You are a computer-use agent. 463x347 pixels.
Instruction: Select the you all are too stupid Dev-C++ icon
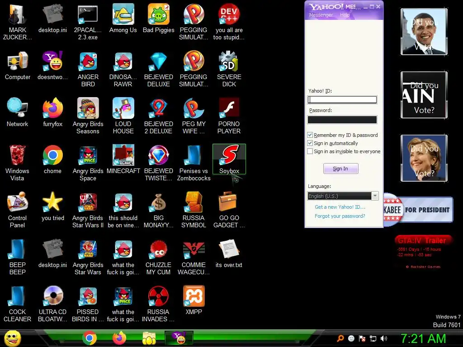tap(229, 22)
